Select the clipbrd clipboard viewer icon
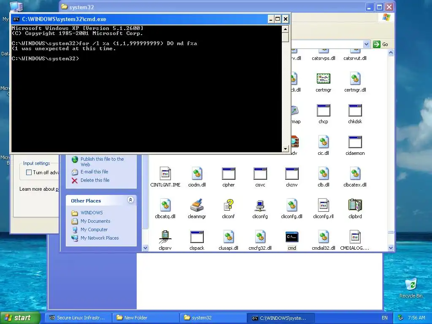The height and width of the screenshot is (324, 432). 355,205
